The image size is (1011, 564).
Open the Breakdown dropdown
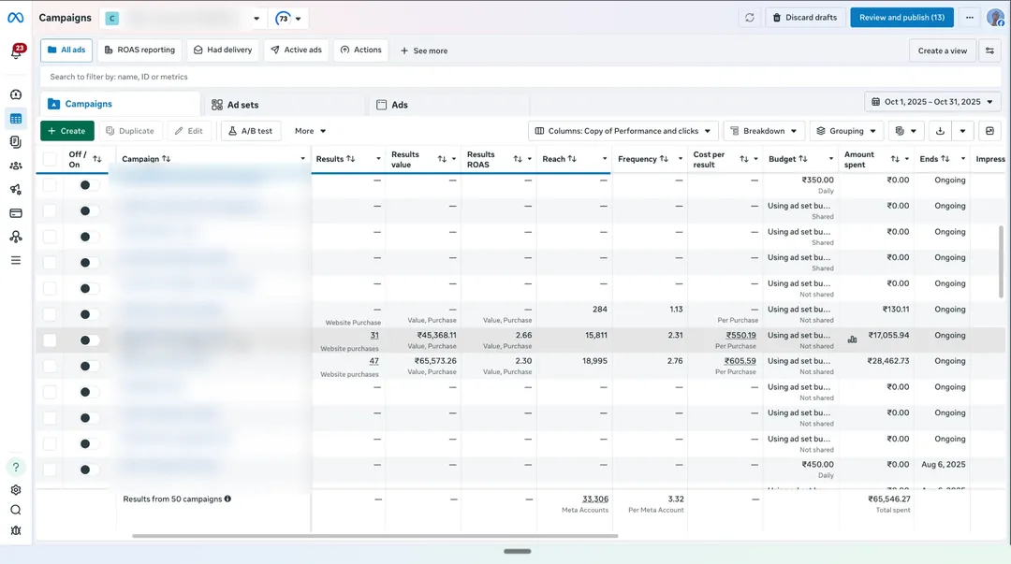764,131
